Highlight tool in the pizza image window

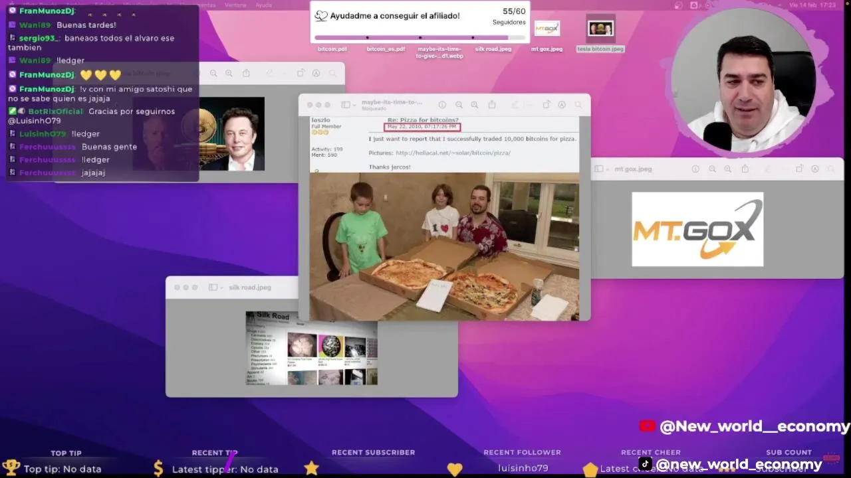(517, 105)
